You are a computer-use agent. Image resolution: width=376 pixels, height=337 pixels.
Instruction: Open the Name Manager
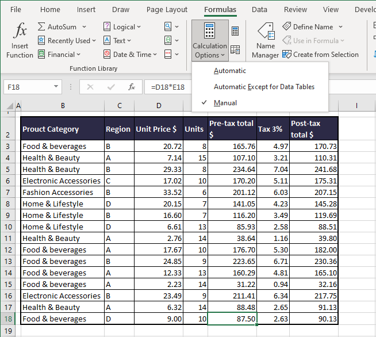click(x=265, y=40)
